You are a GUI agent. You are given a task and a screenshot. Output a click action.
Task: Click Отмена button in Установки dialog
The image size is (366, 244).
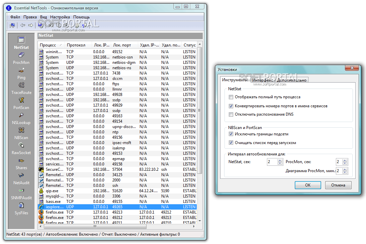click(x=338, y=185)
